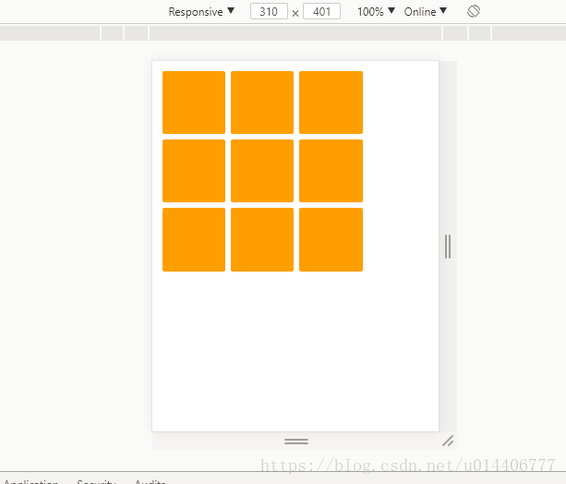
Task: Click the bottom-right corner diagonal resize handle
Action: (x=448, y=441)
